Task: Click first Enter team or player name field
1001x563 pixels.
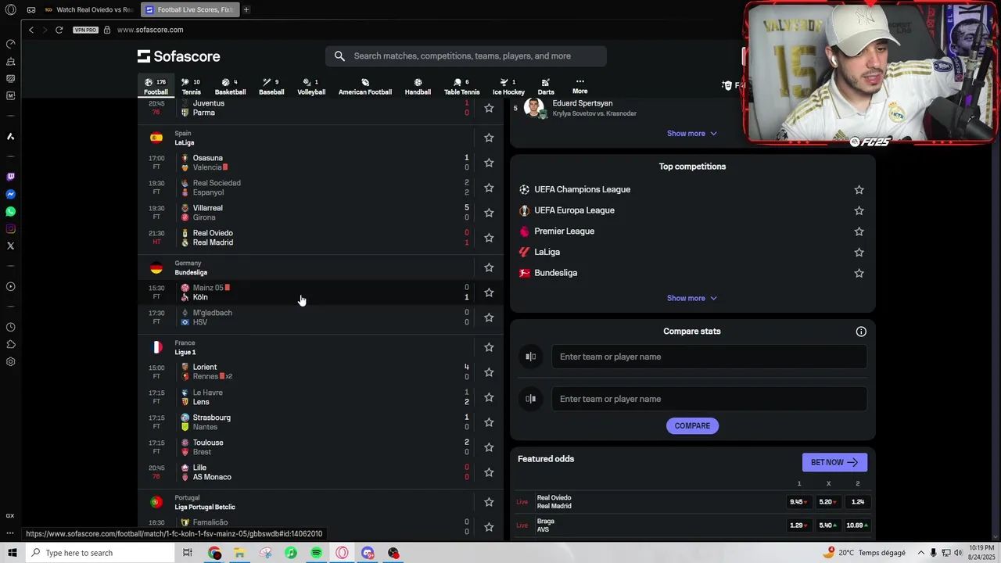Action: click(x=709, y=357)
